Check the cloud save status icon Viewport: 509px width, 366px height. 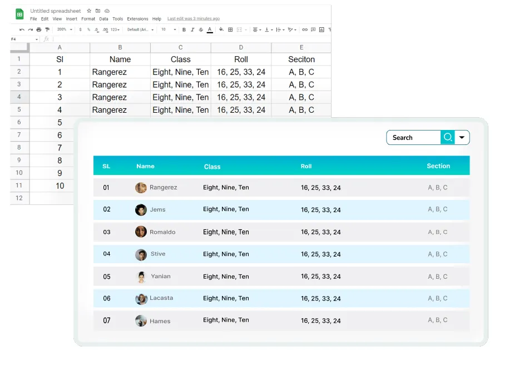tap(107, 11)
